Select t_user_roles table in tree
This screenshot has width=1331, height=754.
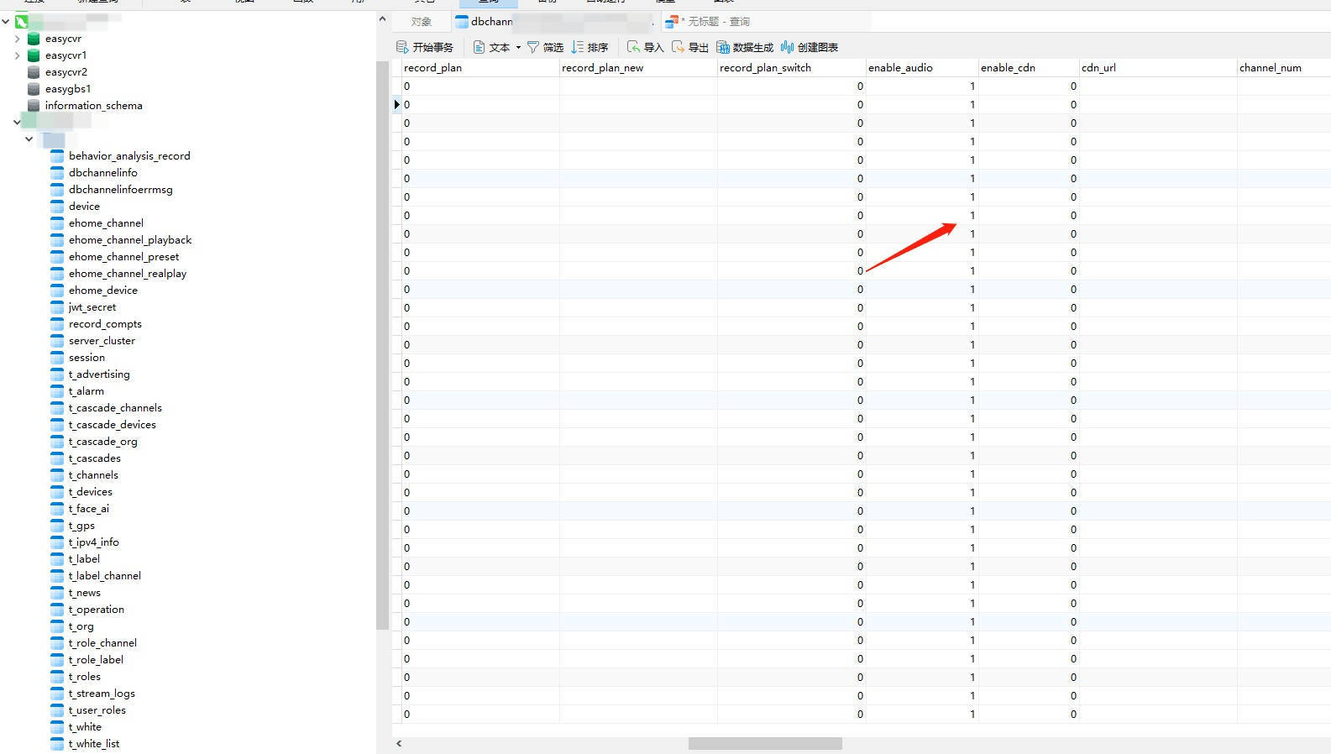(97, 710)
